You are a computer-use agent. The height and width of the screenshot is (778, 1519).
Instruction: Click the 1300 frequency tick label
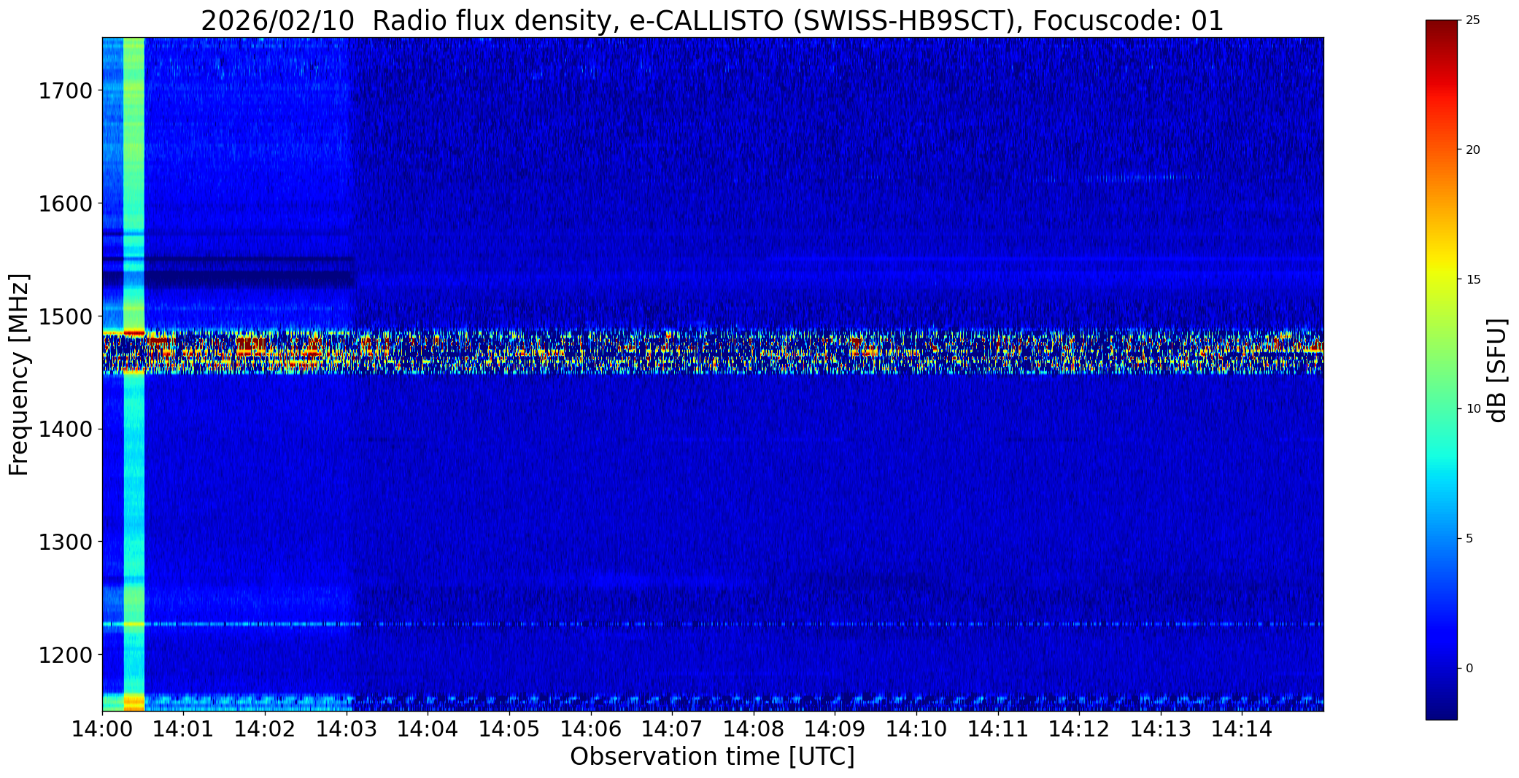tap(65, 542)
